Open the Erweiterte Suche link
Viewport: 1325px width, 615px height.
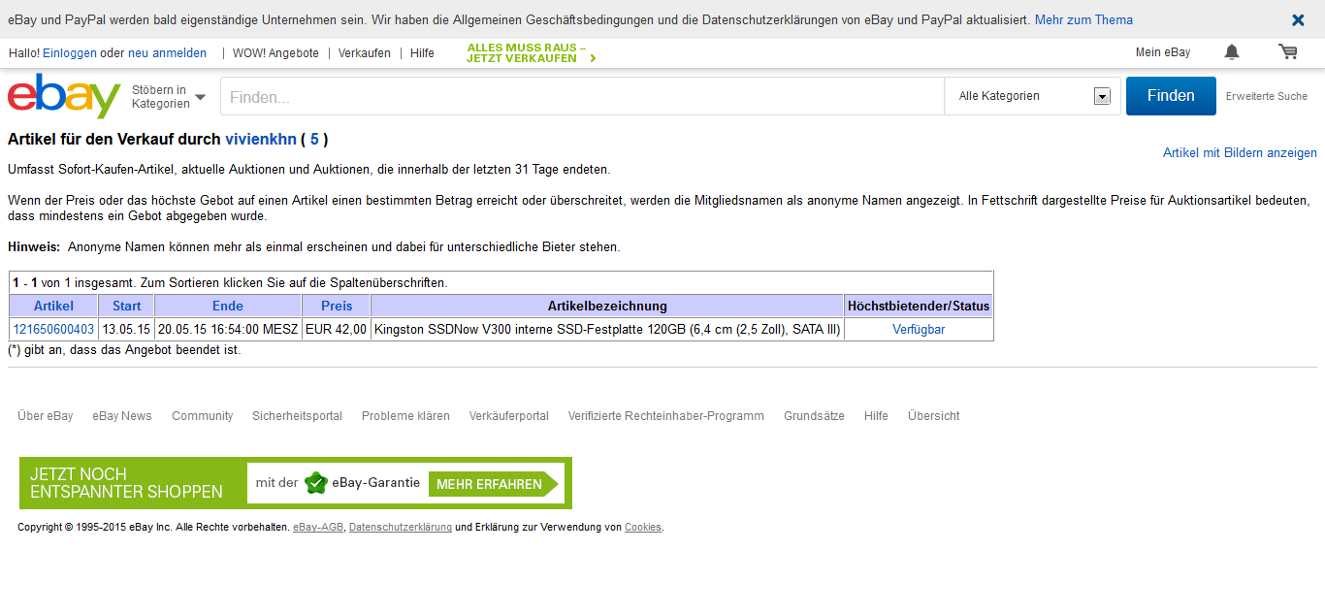tap(1266, 96)
